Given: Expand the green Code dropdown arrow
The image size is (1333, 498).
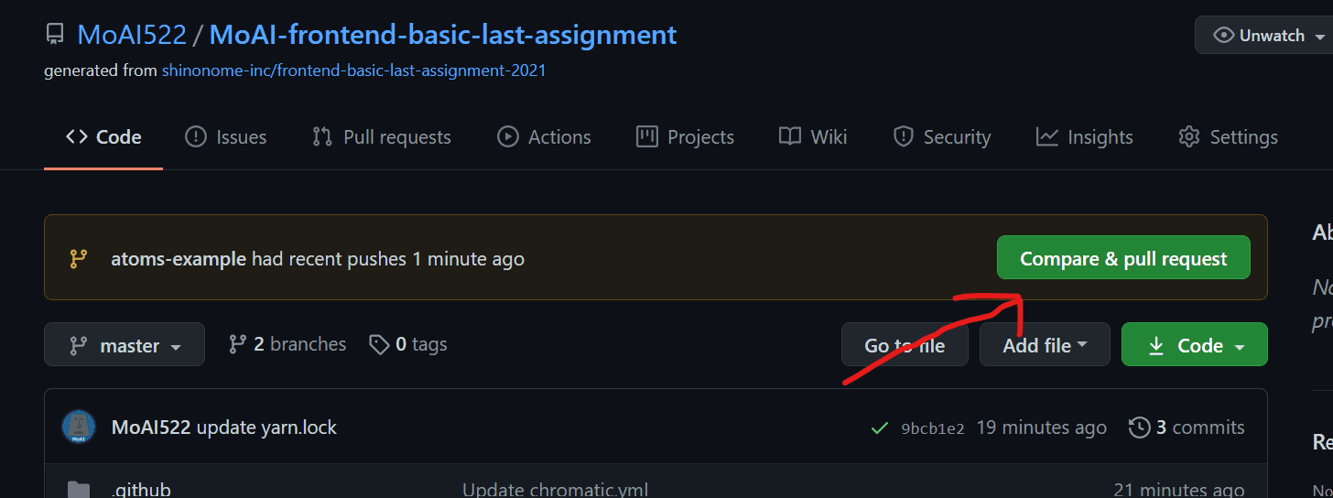Looking at the screenshot, I should click(1240, 347).
